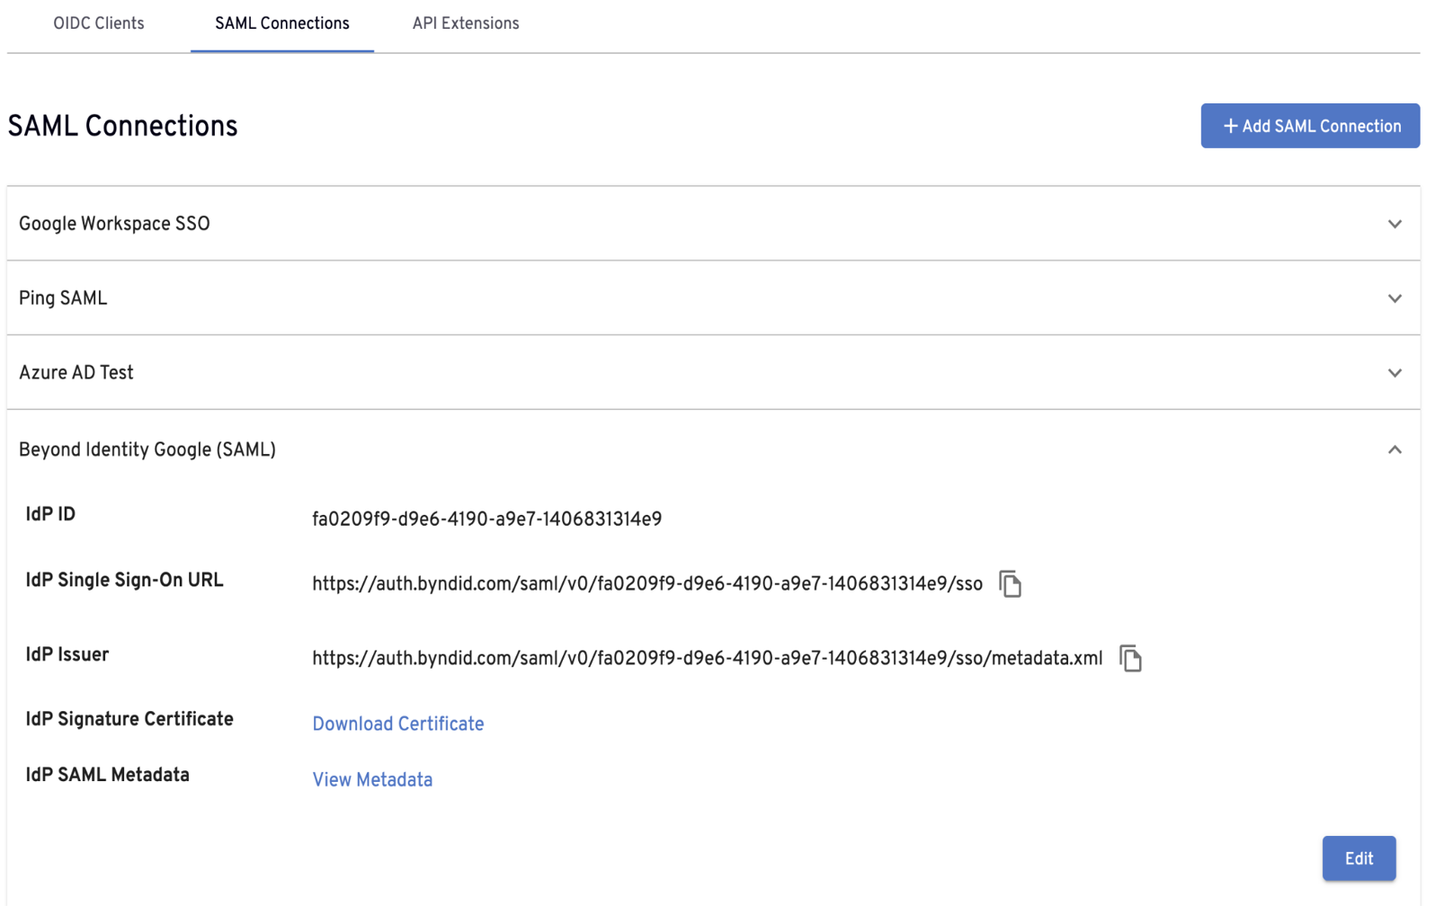
Task: Click the Edit button
Action: point(1359,858)
